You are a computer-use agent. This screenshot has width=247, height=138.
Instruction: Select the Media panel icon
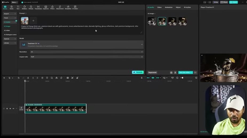[5, 7]
